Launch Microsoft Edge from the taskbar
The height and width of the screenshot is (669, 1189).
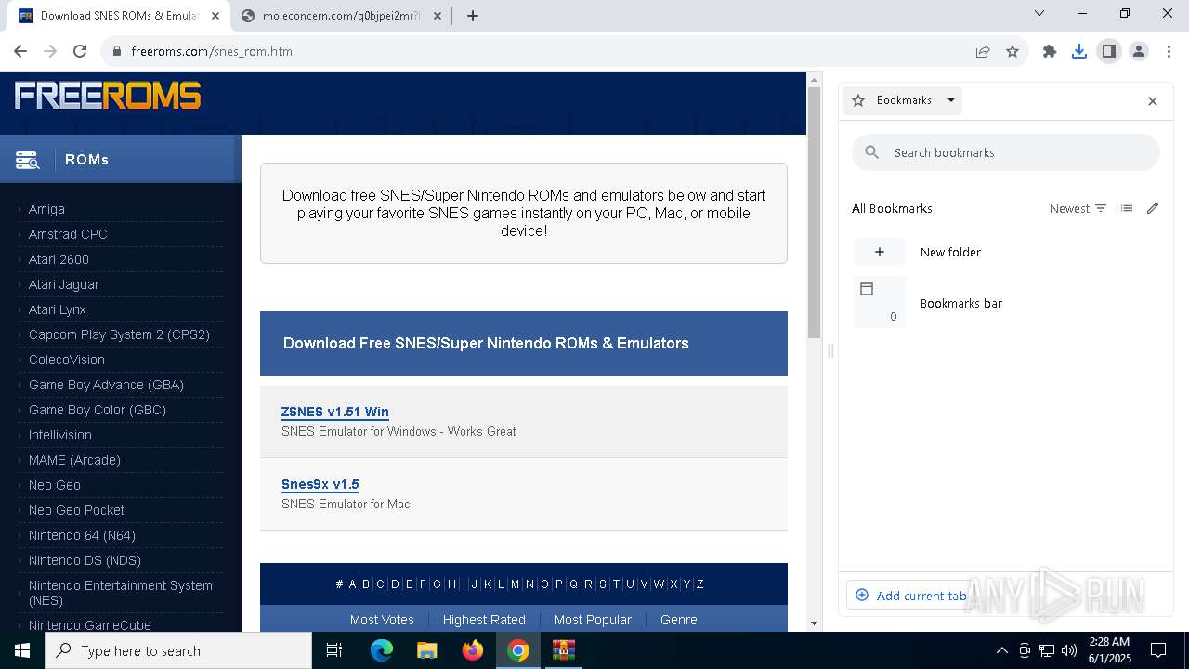382,650
